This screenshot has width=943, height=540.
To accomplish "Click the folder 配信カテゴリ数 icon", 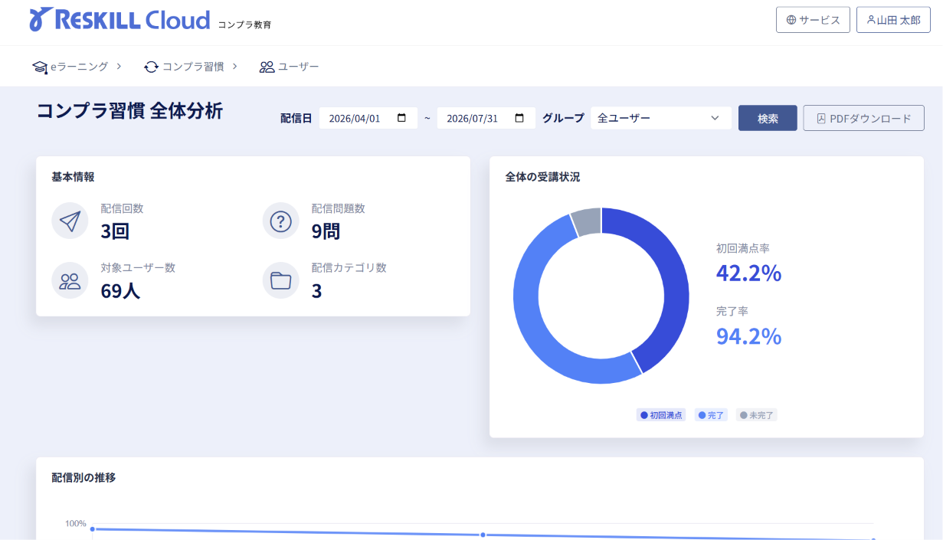I will 281,281.
